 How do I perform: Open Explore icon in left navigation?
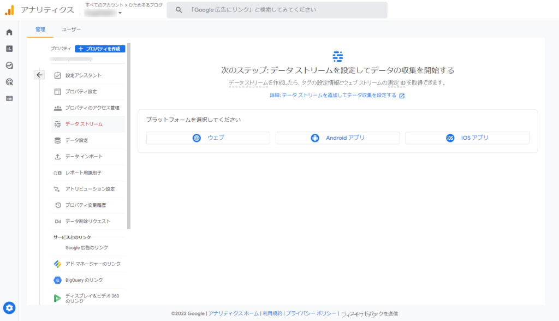click(9, 66)
